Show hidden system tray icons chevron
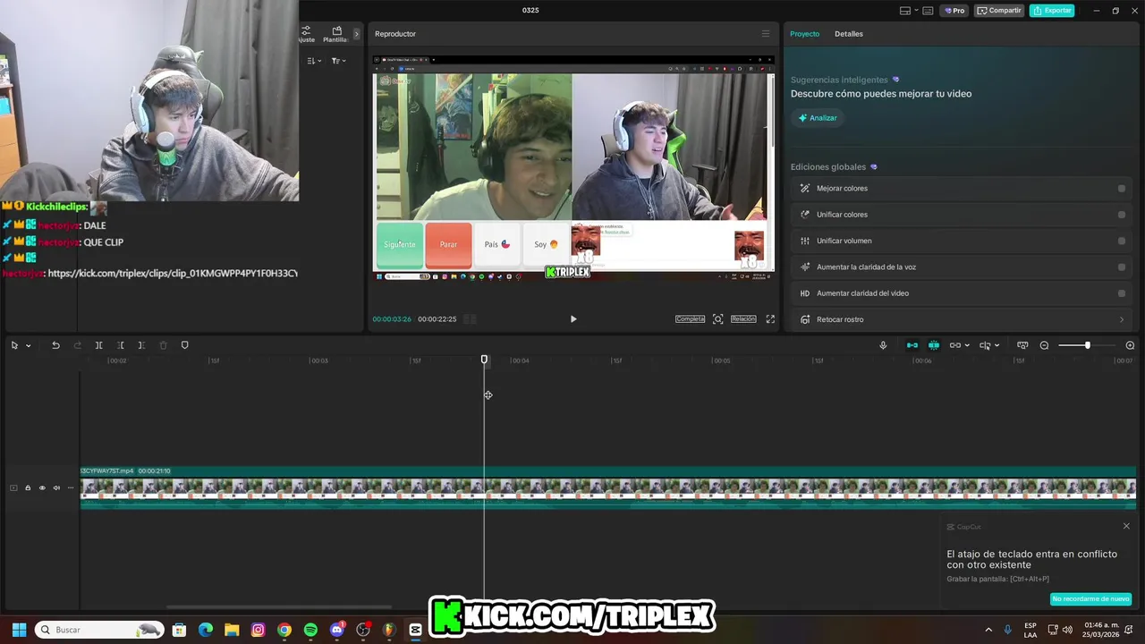 [x=988, y=630]
